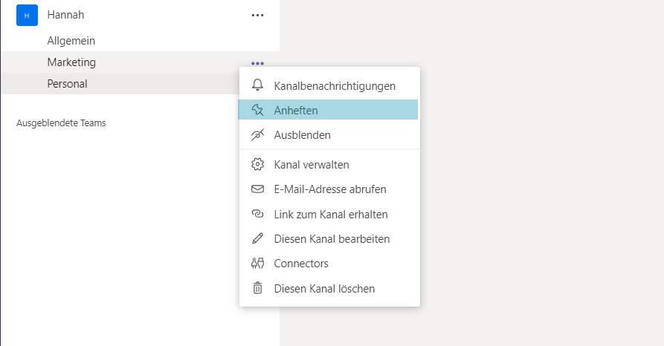Expand the Ausgeblendete Teams section

pos(61,123)
